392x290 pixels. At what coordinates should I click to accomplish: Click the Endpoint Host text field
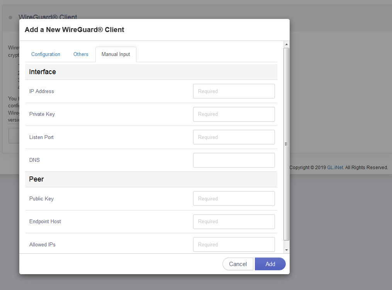(x=234, y=222)
